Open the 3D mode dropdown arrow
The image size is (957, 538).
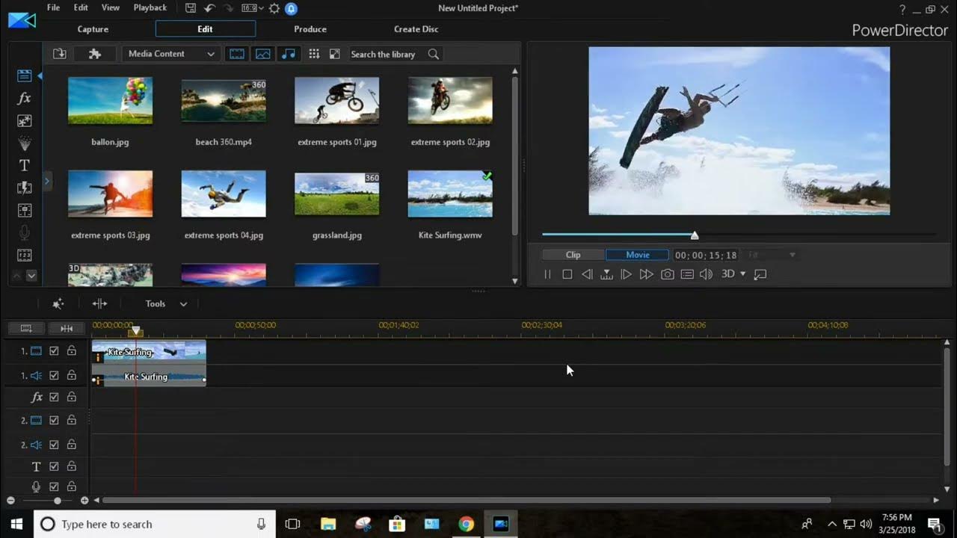click(742, 274)
